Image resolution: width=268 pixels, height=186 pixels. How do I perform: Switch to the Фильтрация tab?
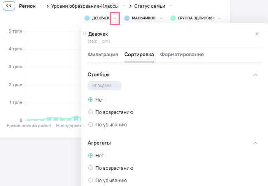[x=103, y=55]
